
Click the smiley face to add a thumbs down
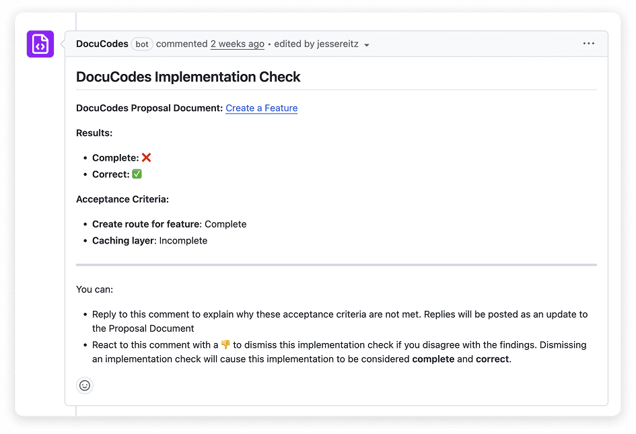[x=84, y=386]
